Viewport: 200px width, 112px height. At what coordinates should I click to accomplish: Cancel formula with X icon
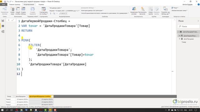pos(8,20)
